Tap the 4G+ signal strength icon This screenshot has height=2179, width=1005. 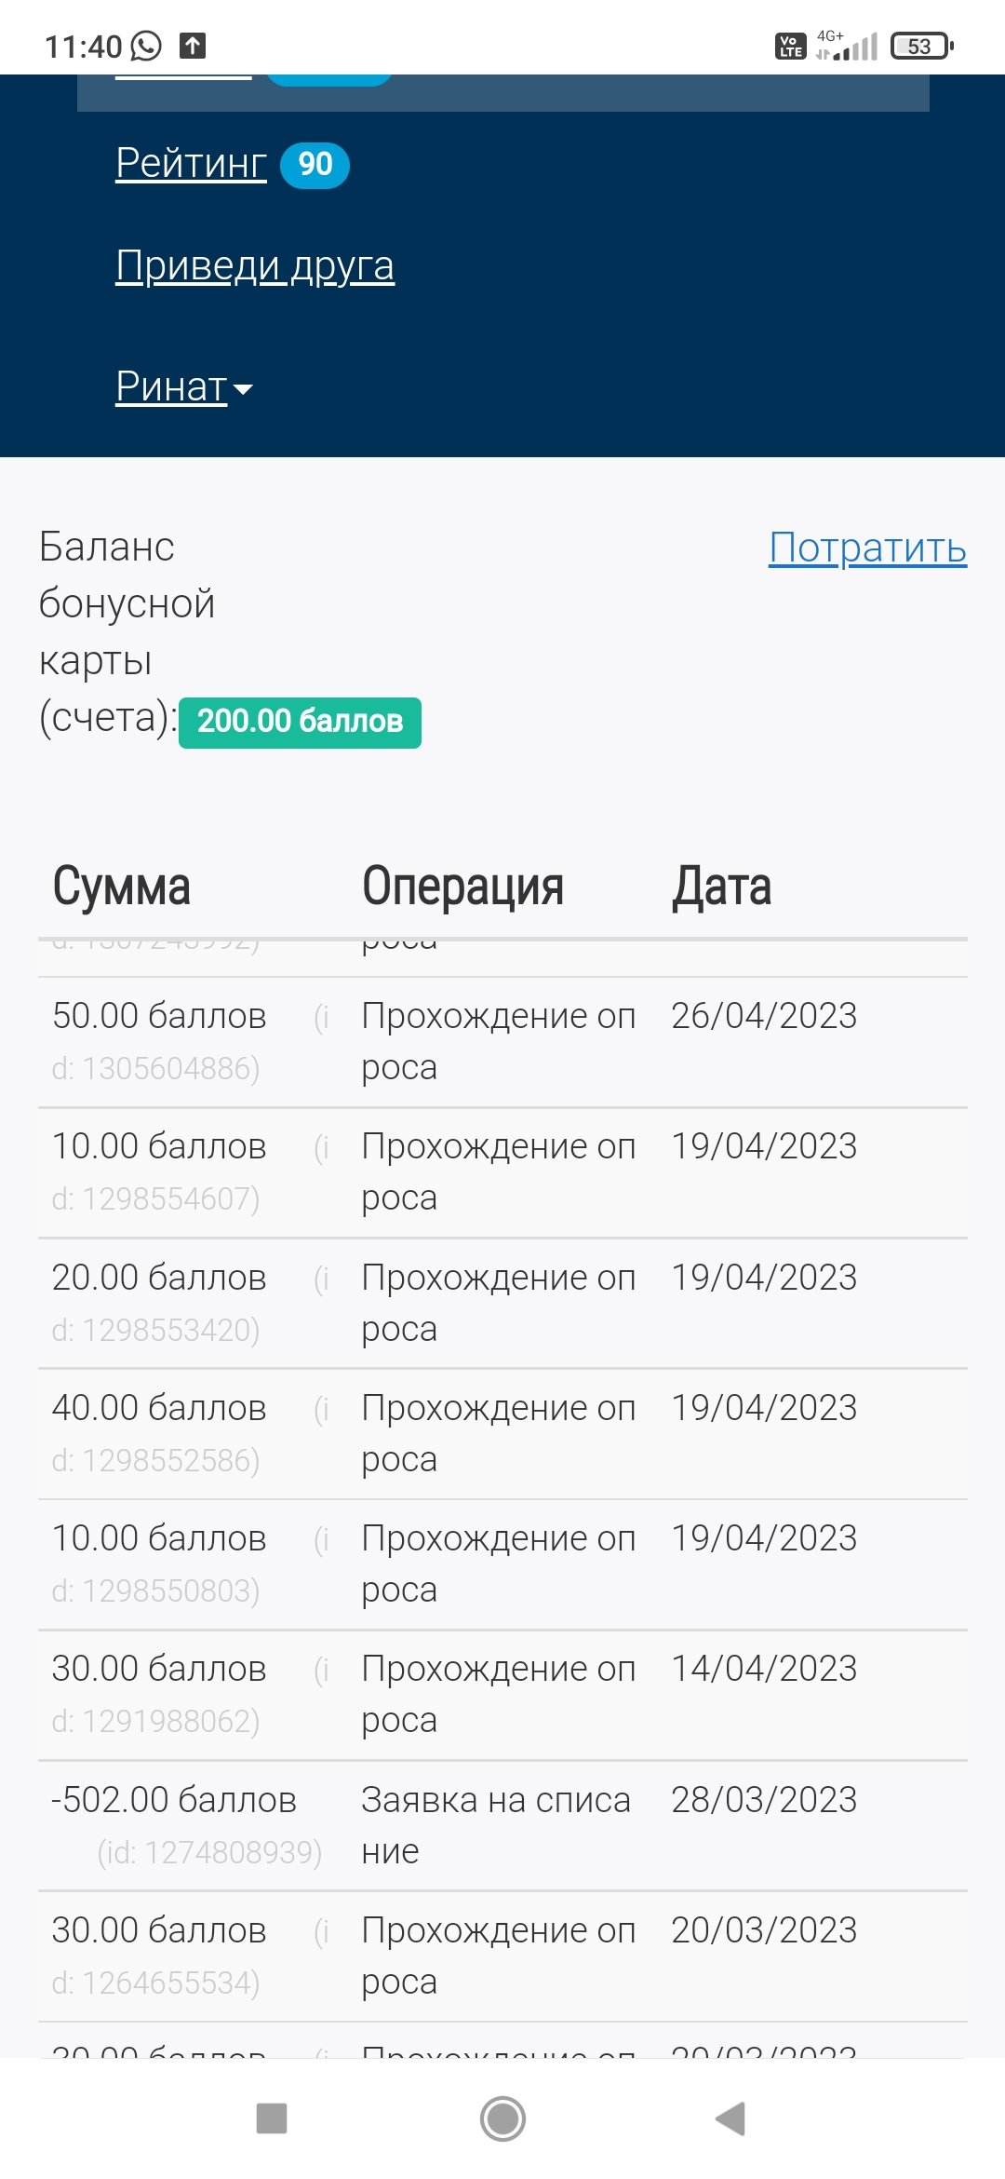pyautogui.click(x=847, y=46)
